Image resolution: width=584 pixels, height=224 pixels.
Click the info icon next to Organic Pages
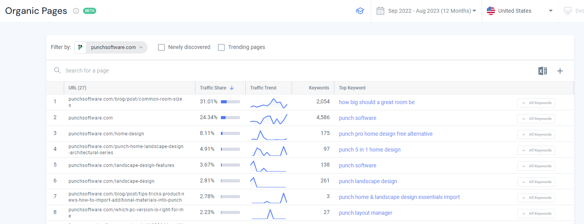point(76,11)
